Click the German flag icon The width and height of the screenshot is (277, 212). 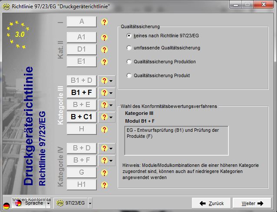point(7,205)
